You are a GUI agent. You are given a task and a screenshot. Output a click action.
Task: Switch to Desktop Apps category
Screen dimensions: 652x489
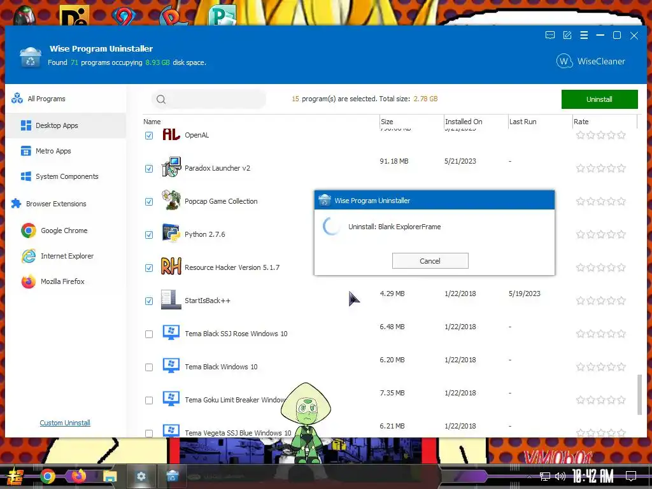click(66, 125)
